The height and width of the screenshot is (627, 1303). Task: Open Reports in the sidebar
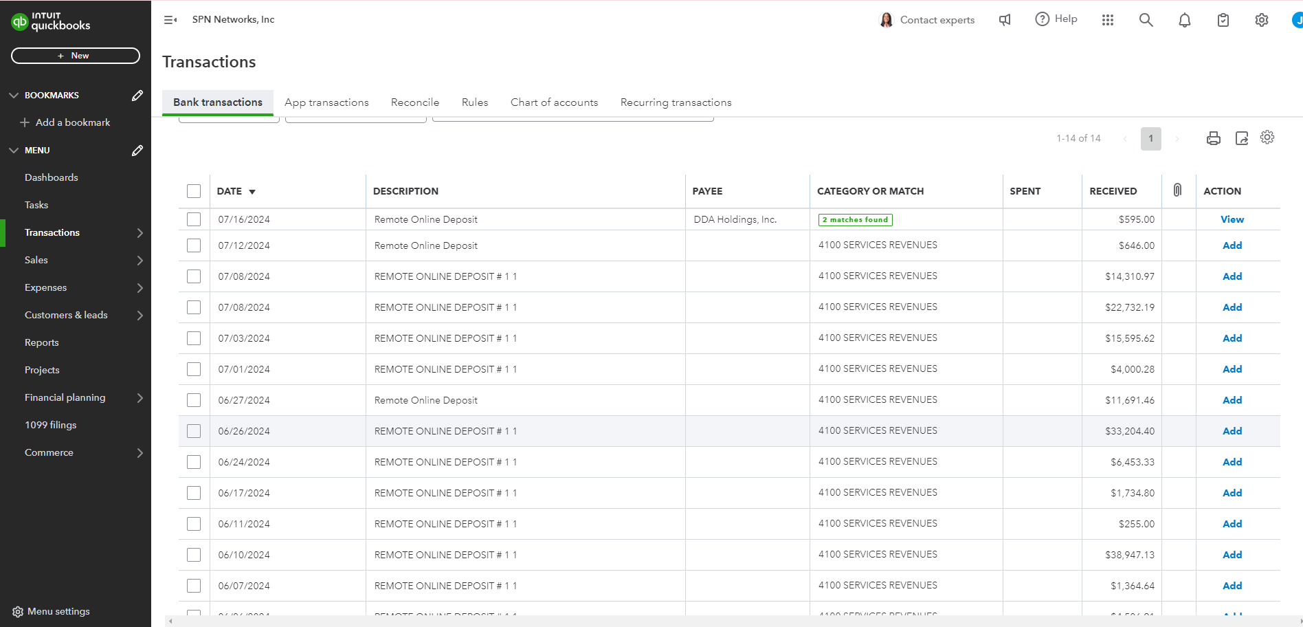point(42,342)
